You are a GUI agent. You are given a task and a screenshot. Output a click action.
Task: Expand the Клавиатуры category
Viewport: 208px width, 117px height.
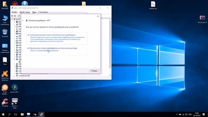pyautogui.click(x=14, y=40)
